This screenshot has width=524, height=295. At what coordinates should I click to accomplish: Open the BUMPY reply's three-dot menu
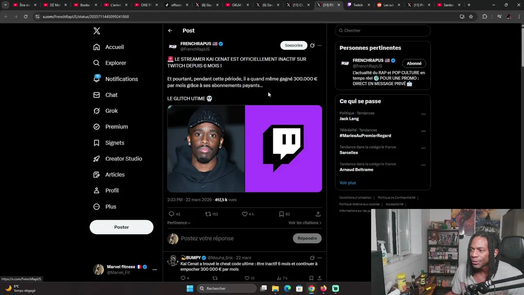point(320,258)
